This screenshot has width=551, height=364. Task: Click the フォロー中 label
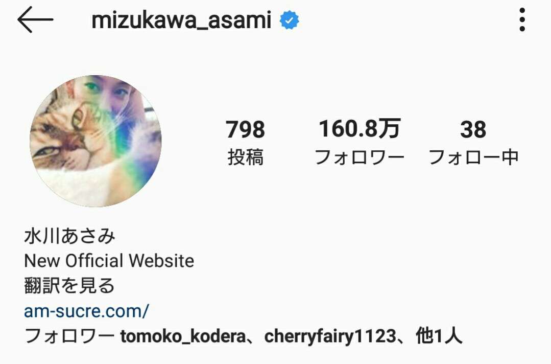pos(473,157)
